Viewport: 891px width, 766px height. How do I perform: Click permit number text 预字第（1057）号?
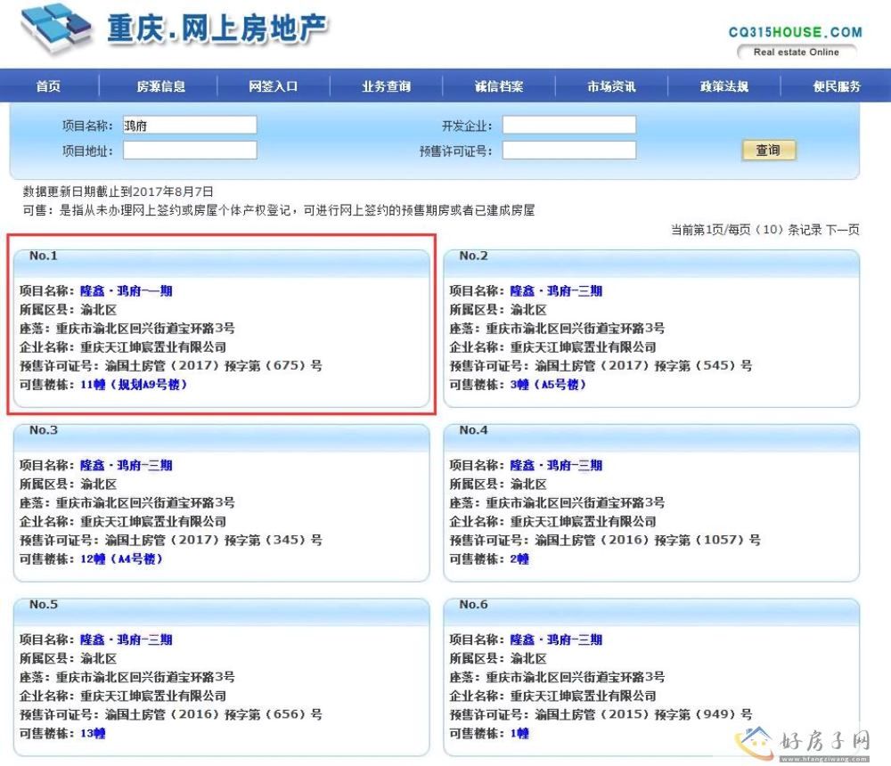707,541
